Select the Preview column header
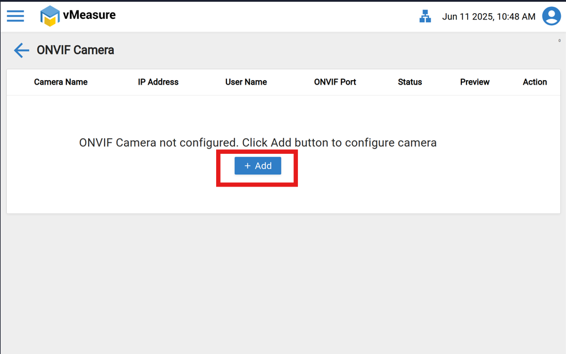The height and width of the screenshot is (354, 566). pos(475,82)
